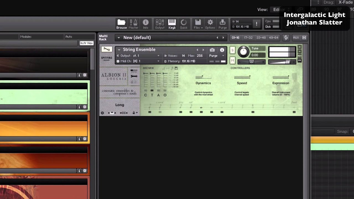Toggle the C close mic on/off
The image size is (354, 199).
[145, 90]
